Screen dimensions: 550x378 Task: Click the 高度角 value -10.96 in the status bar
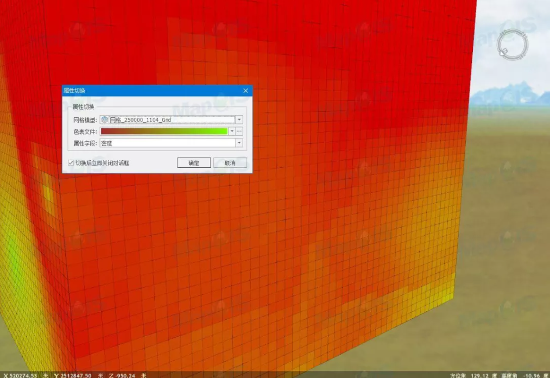coord(532,375)
